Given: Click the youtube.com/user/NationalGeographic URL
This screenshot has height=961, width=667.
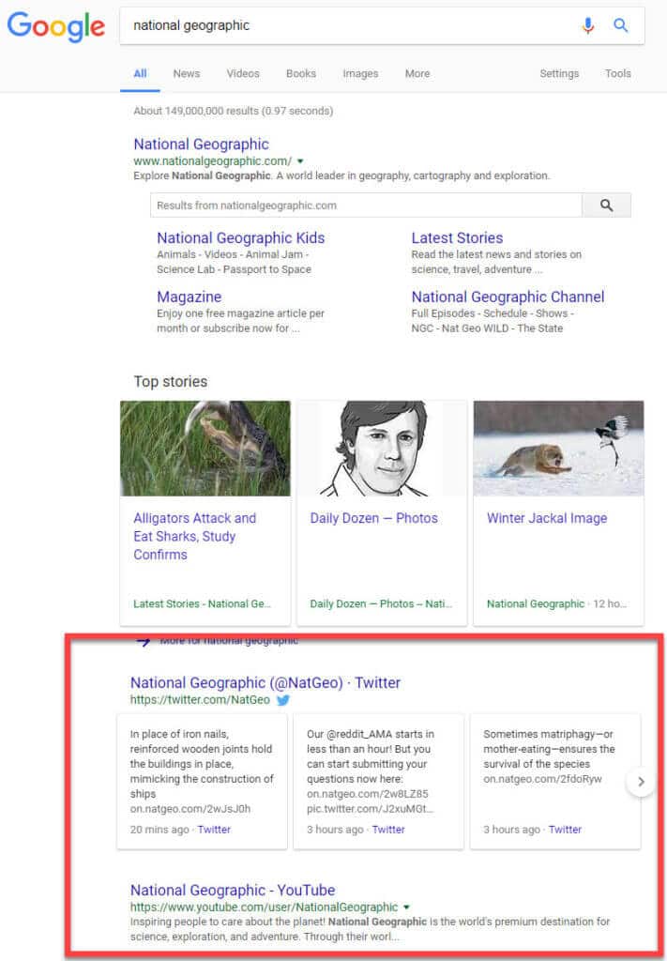Looking at the screenshot, I should [x=264, y=908].
